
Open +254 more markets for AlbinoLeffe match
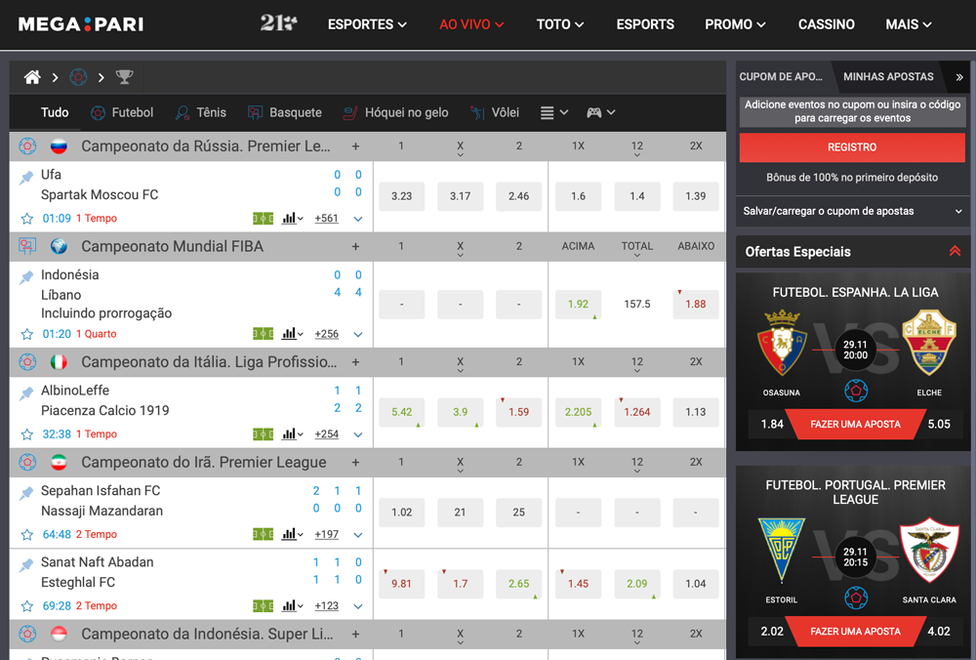click(327, 434)
